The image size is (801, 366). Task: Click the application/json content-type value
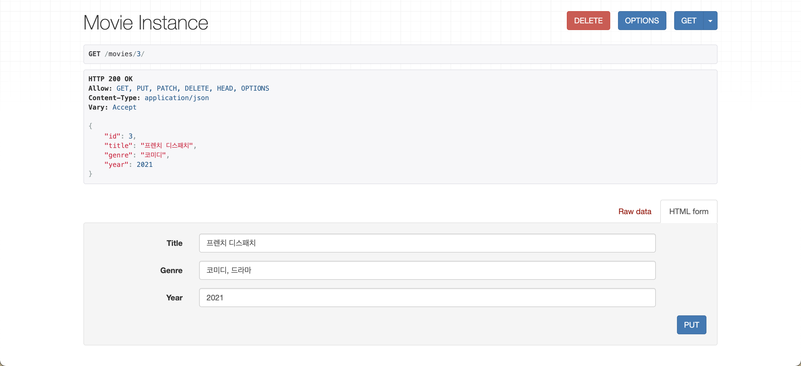click(176, 98)
